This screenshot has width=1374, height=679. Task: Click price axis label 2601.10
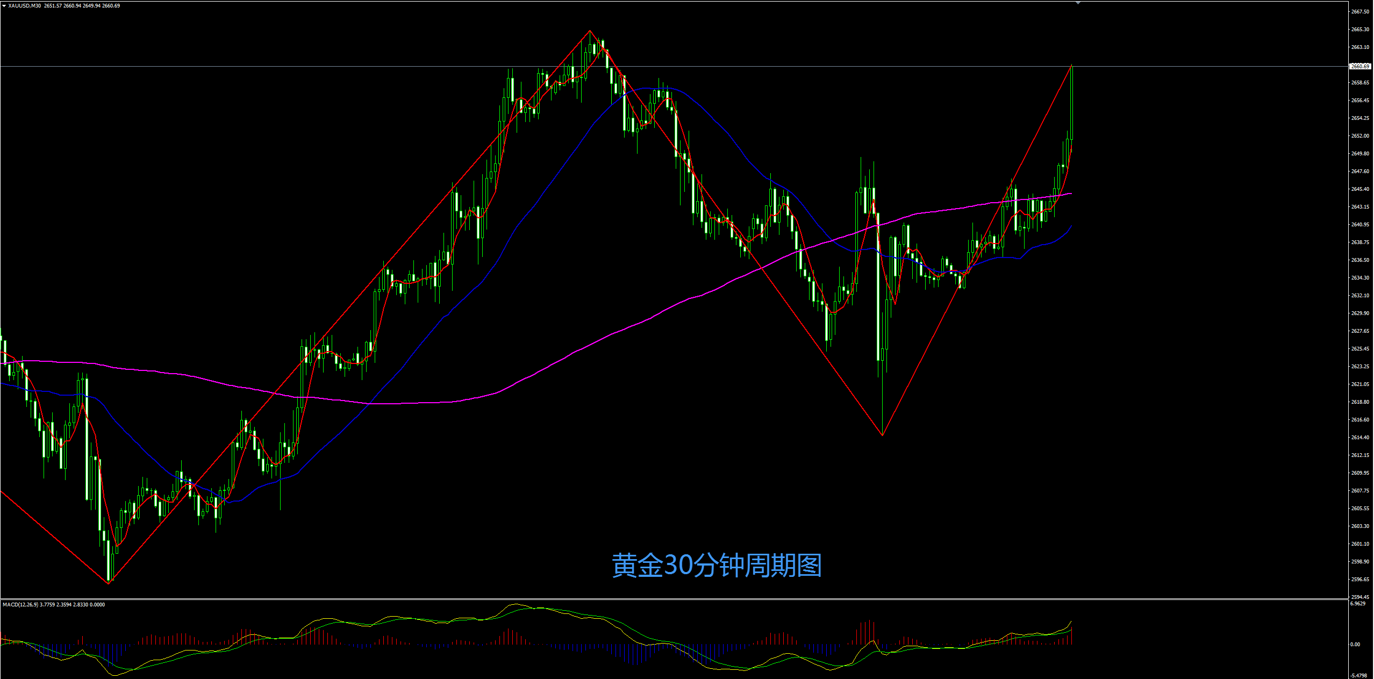[x=1360, y=544]
